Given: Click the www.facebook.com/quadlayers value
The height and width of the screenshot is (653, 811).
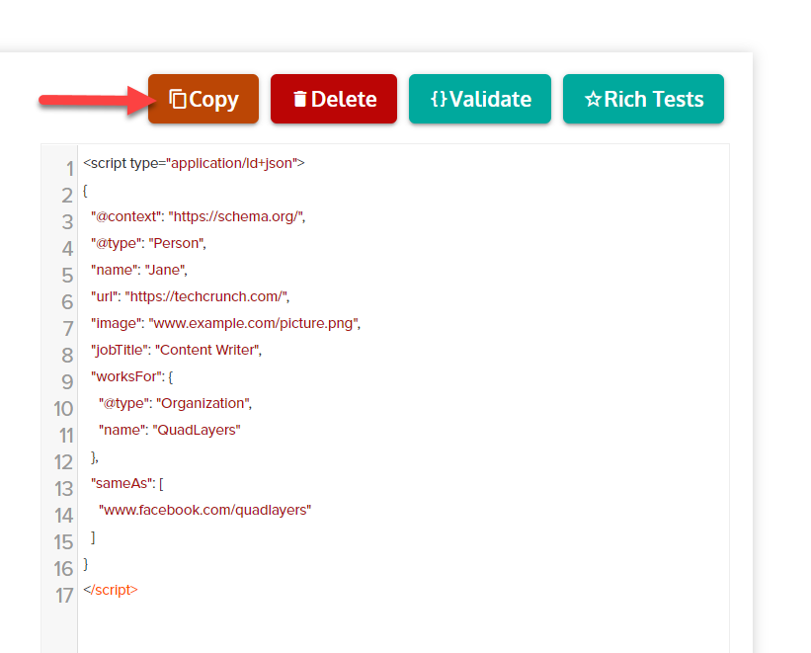Looking at the screenshot, I should click(x=204, y=510).
